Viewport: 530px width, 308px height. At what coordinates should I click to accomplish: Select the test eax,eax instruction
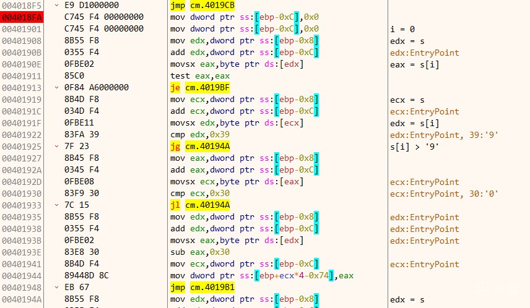(x=200, y=76)
